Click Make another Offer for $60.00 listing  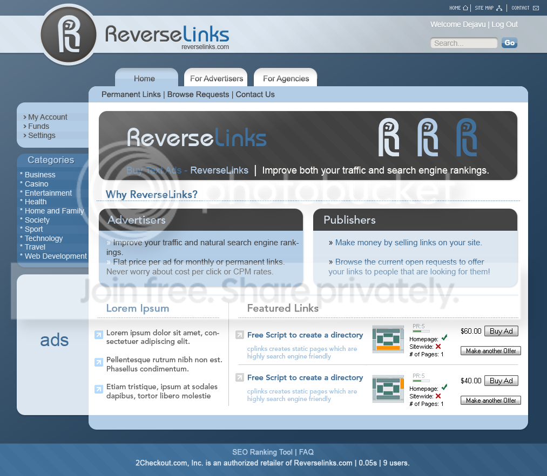pos(490,350)
